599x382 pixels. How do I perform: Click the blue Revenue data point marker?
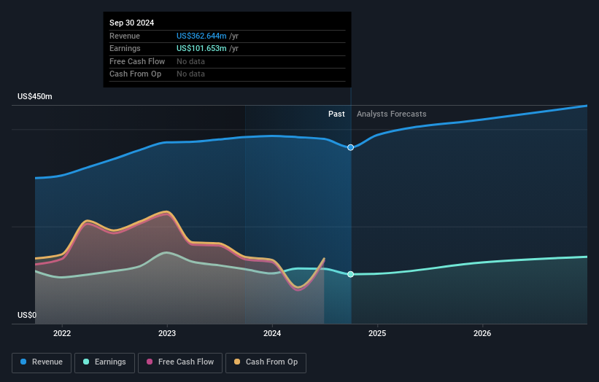coord(350,147)
